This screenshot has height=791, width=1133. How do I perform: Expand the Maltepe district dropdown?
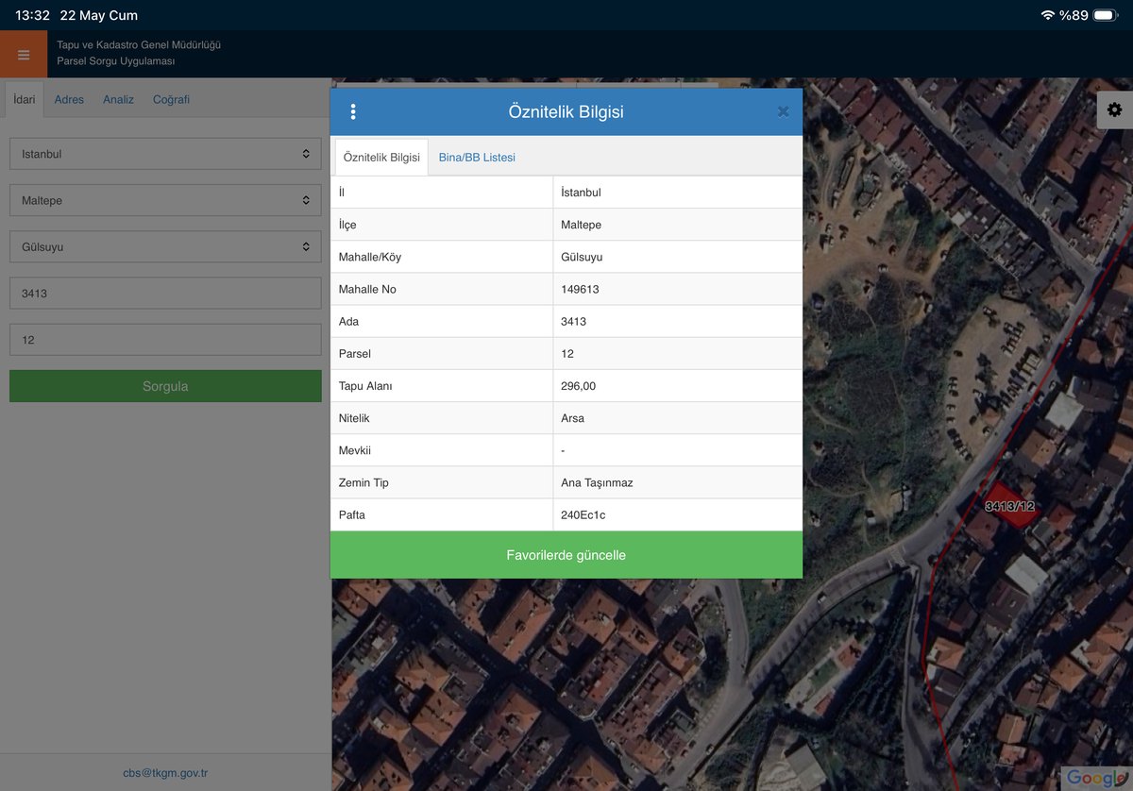point(165,200)
